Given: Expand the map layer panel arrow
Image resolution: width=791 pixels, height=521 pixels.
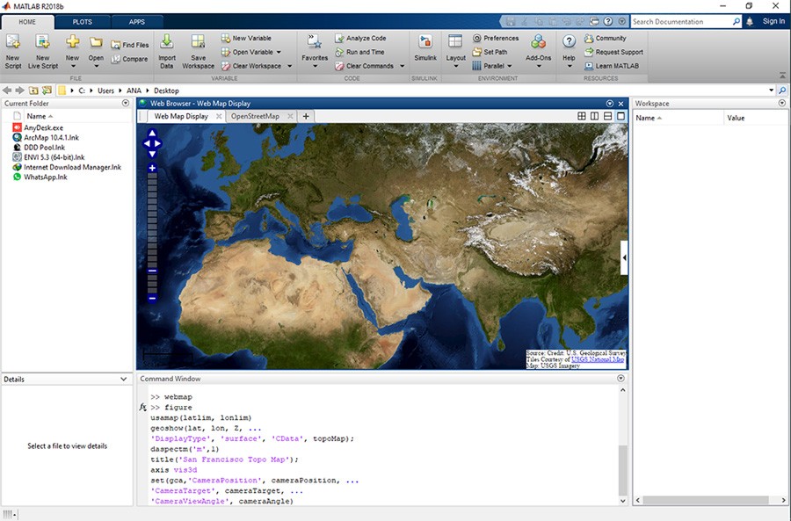Looking at the screenshot, I should [625, 257].
